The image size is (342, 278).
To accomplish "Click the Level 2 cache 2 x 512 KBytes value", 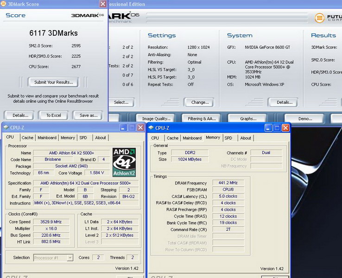I will pos(120,235).
